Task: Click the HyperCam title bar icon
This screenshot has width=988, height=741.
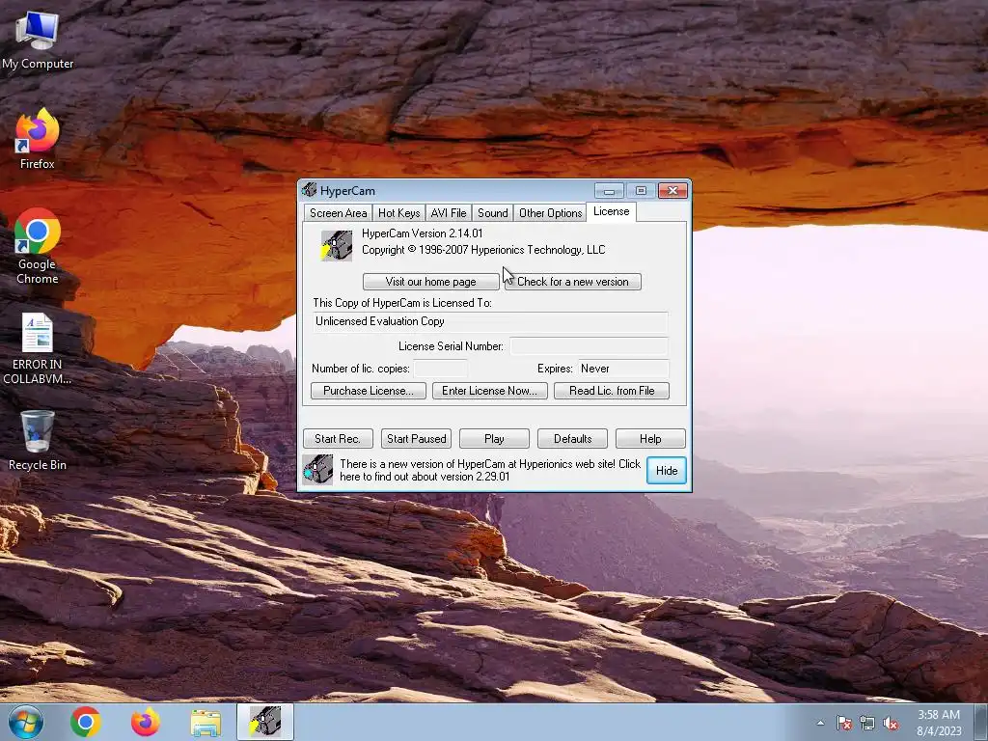Action: pos(309,190)
